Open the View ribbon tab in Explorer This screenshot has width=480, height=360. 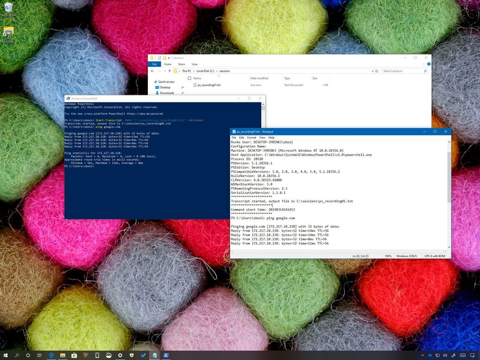coord(194,64)
